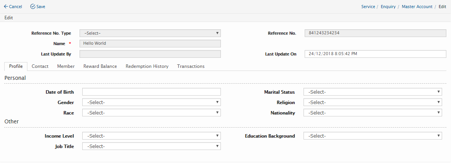
Task: Go to the Transactions tab
Action: click(191, 66)
